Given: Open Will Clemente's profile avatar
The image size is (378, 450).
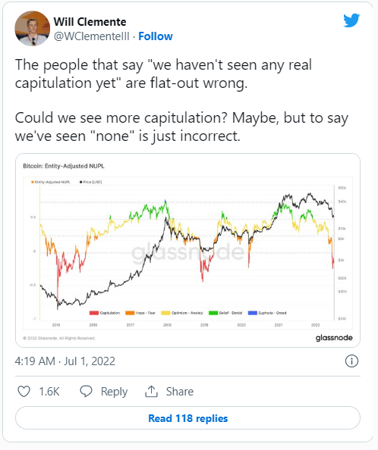Looking at the screenshot, I should [x=32, y=29].
